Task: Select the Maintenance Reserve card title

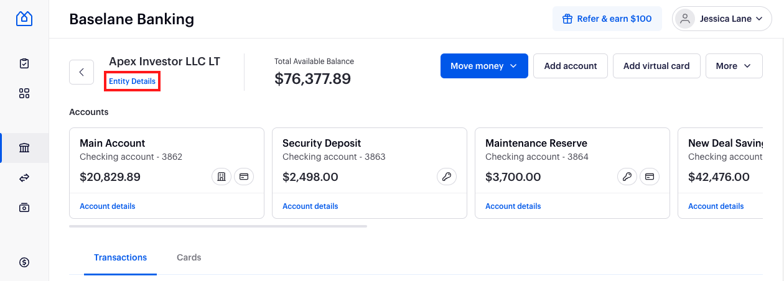Action: 536,144
